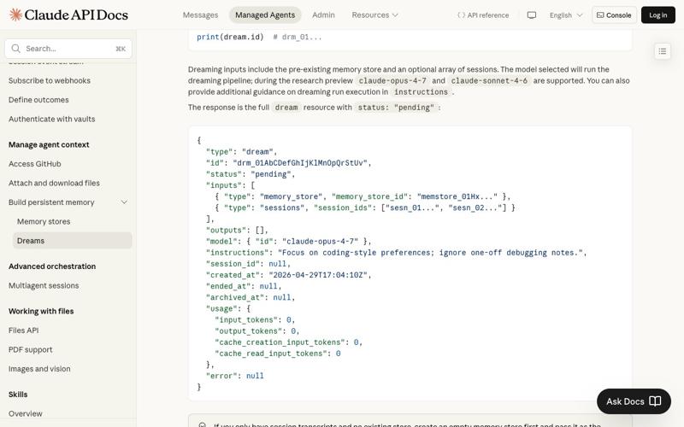Go to Authenticate with vaults
Screen dimensions: 684x427
pos(51,119)
